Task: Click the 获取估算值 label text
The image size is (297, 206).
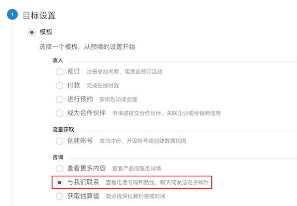Action: (83, 196)
